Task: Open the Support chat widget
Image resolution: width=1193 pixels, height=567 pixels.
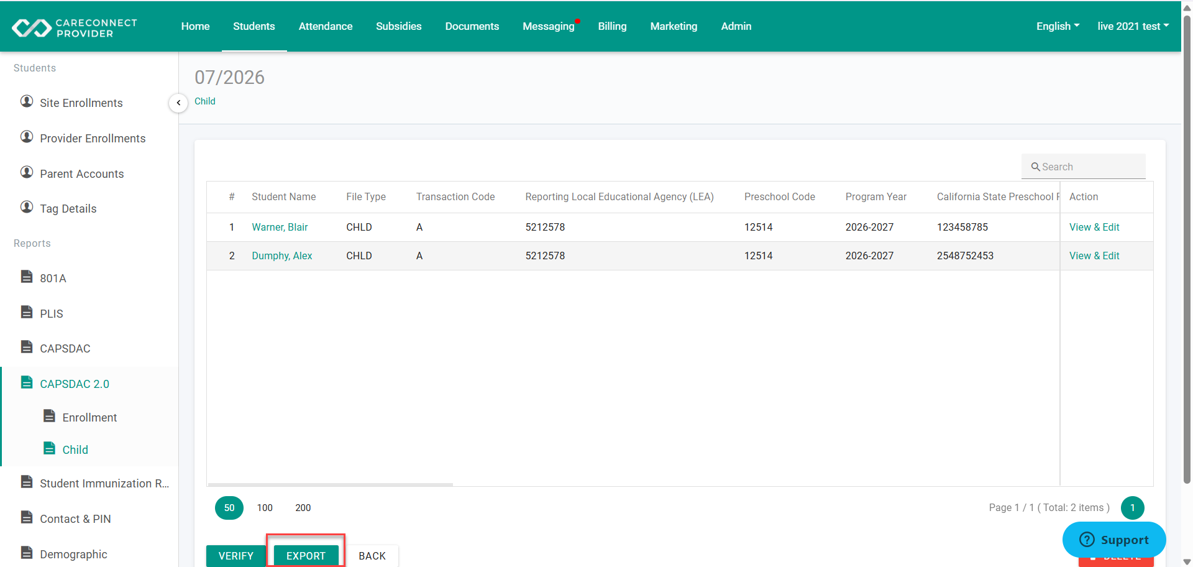Action: tap(1114, 540)
